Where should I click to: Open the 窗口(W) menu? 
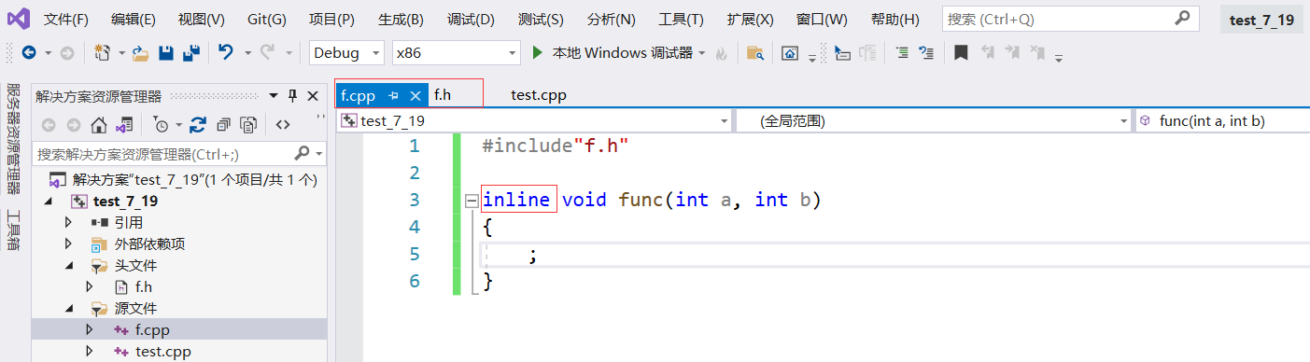click(822, 19)
